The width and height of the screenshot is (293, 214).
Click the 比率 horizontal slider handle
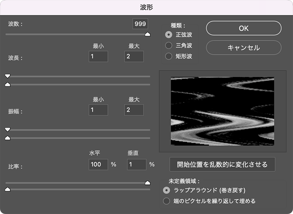(x=148, y=183)
